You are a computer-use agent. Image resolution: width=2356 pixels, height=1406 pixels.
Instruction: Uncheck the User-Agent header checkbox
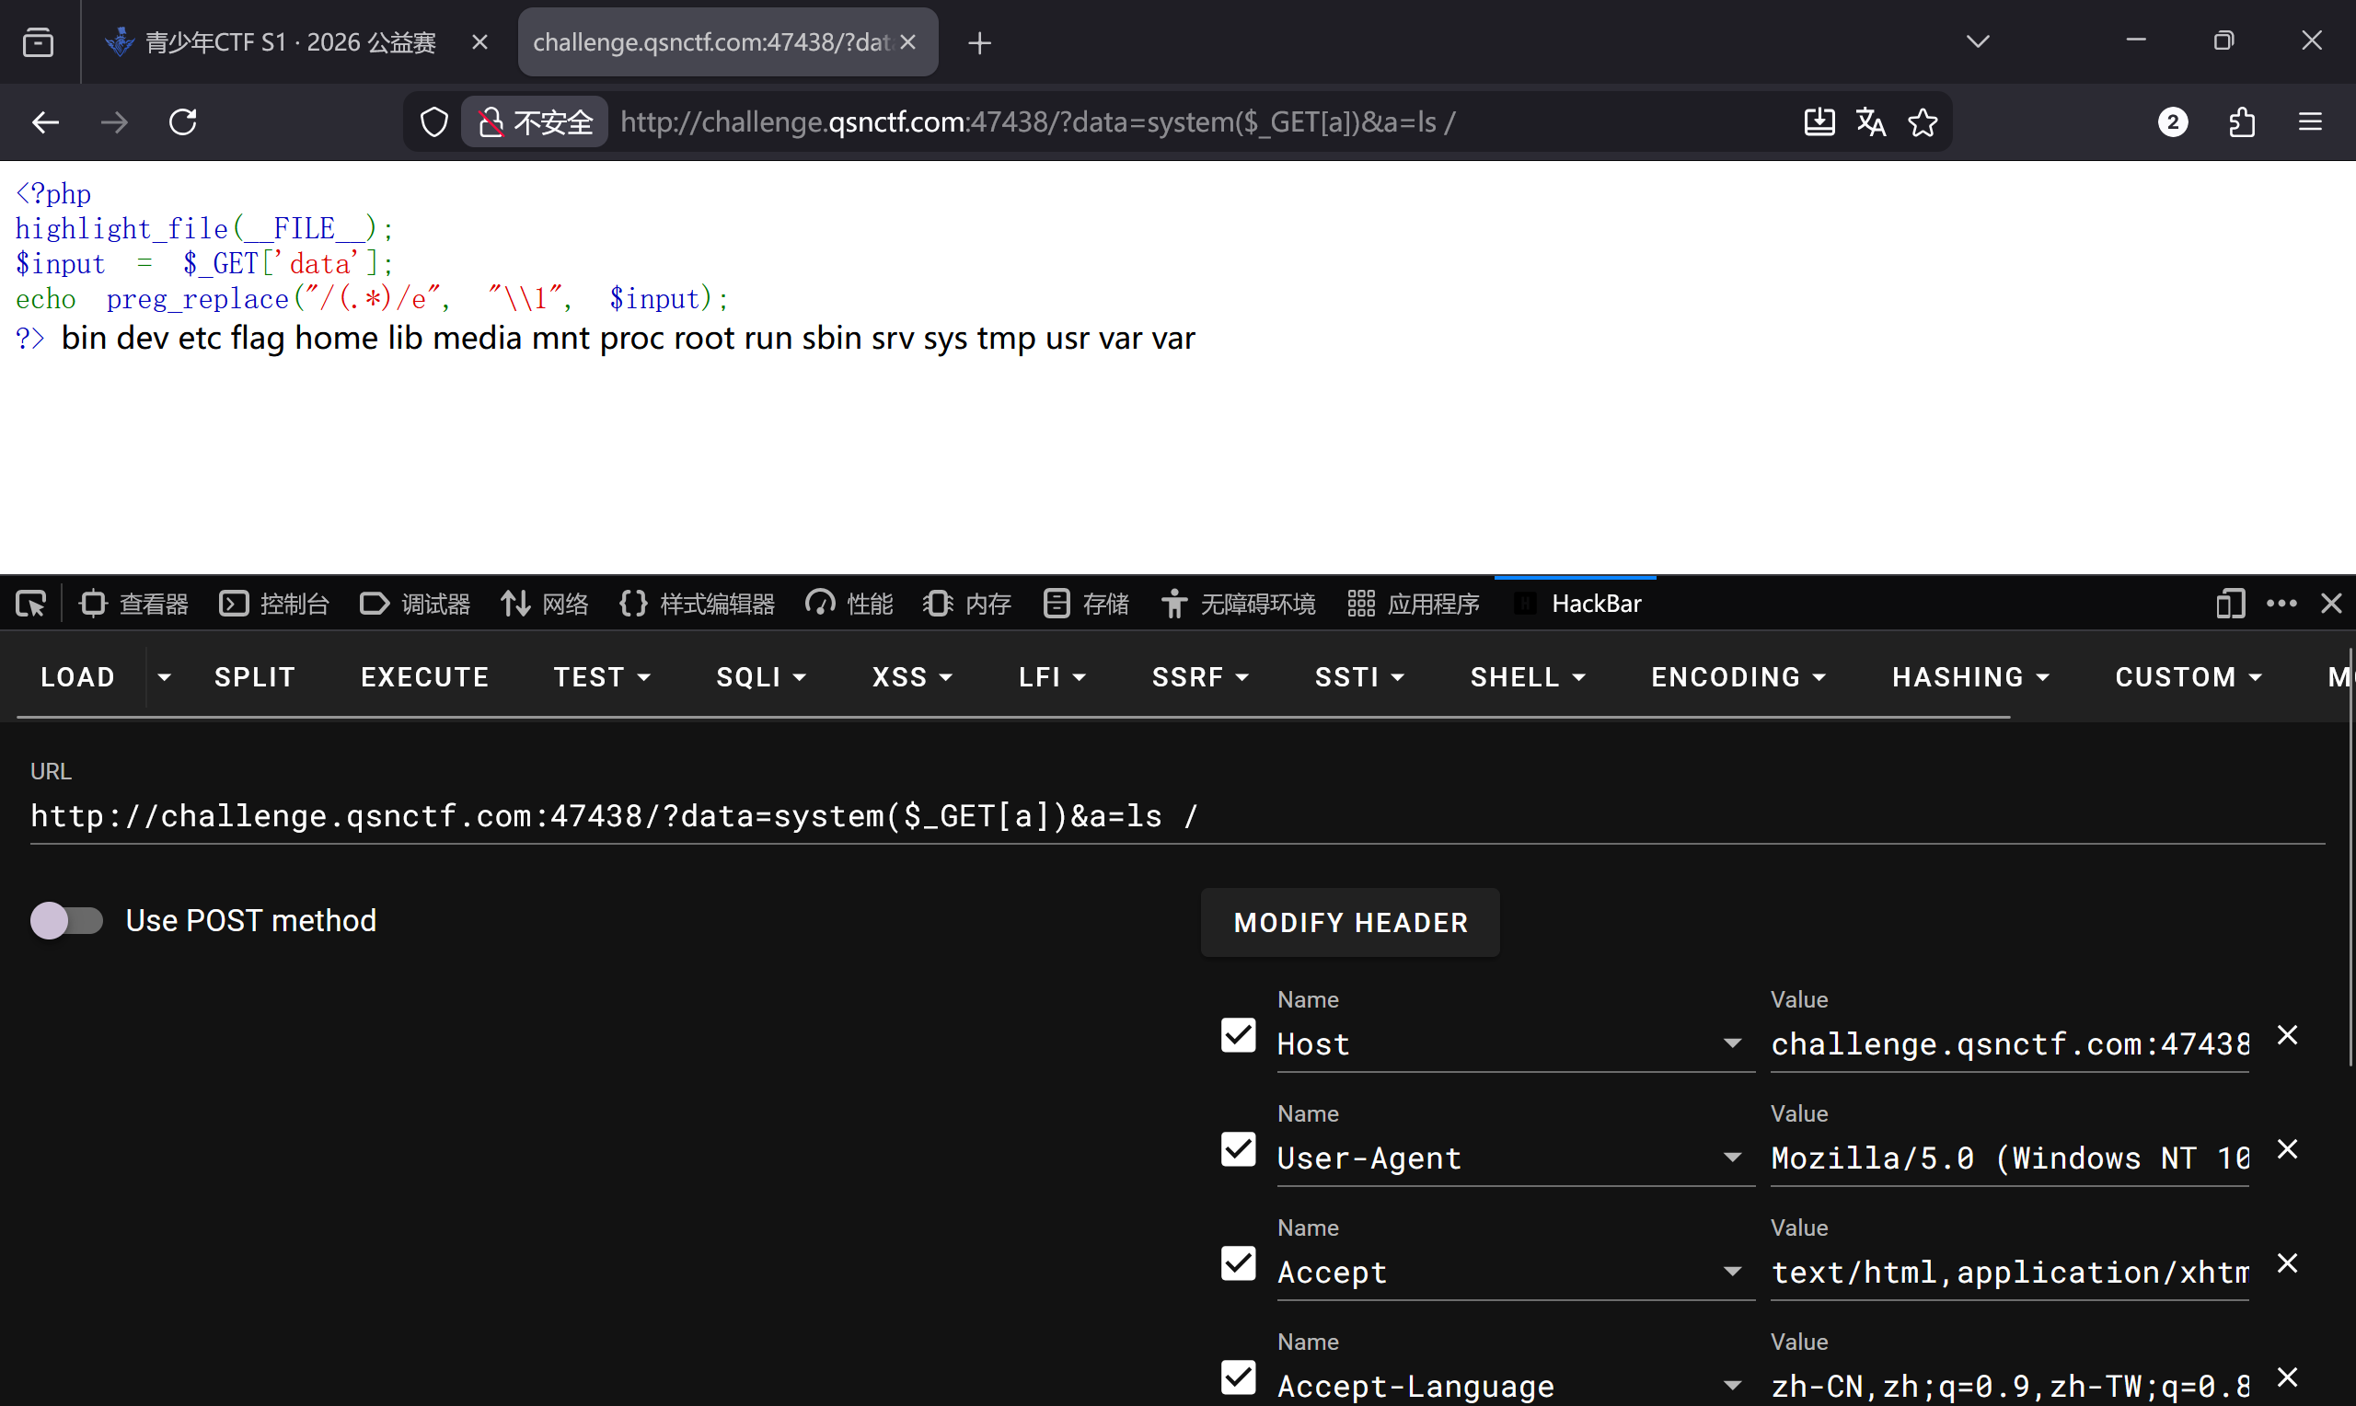(1238, 1149)
